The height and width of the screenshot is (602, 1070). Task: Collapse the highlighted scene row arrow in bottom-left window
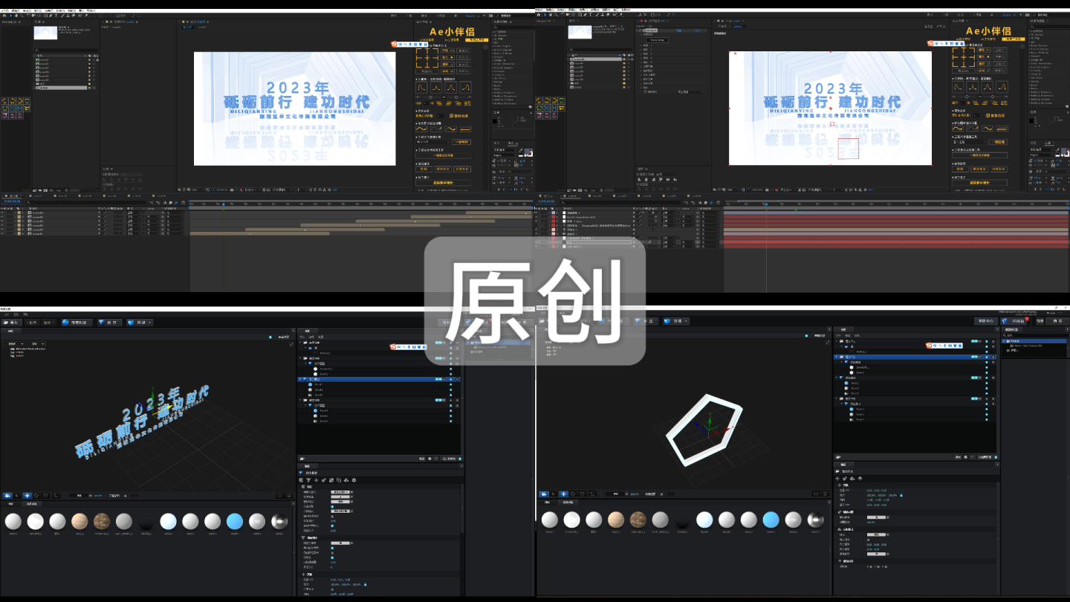coord(300,379)
